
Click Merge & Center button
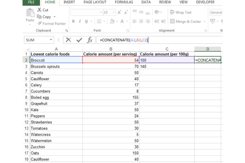point(185,21)
